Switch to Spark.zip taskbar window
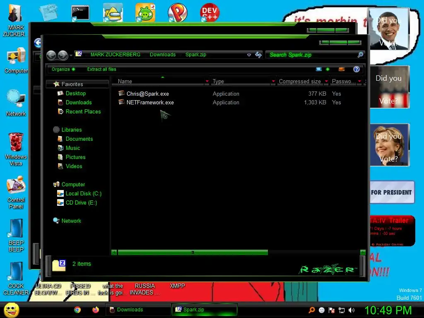This screenshot has width=424, height=318. click(x=205, y=310)
